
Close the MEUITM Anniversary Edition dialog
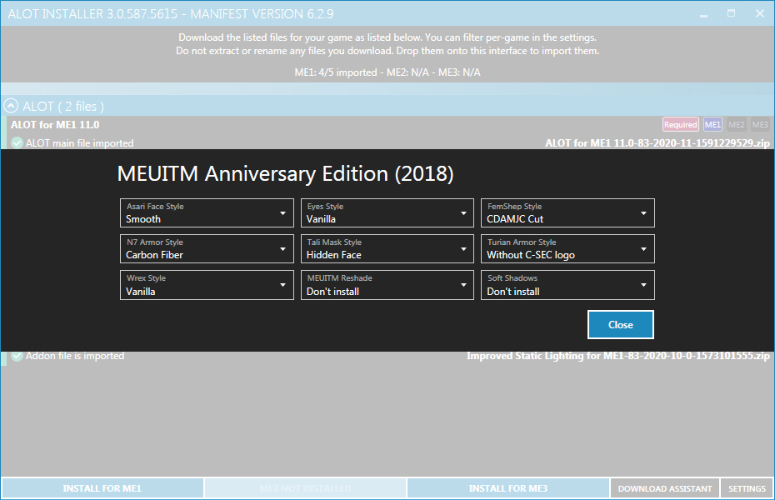[x=620, y=325]
